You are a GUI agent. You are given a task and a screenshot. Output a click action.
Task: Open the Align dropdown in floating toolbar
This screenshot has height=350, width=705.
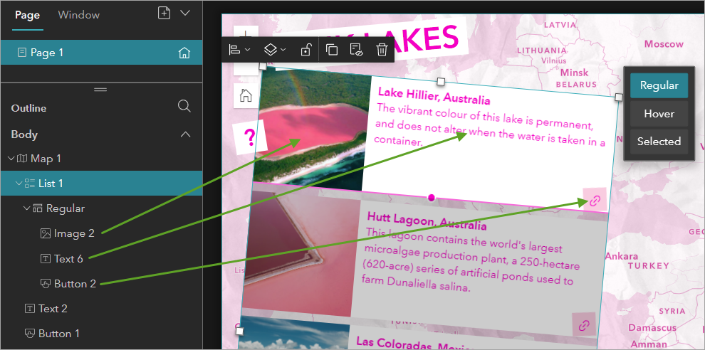(x=240, y=49)
